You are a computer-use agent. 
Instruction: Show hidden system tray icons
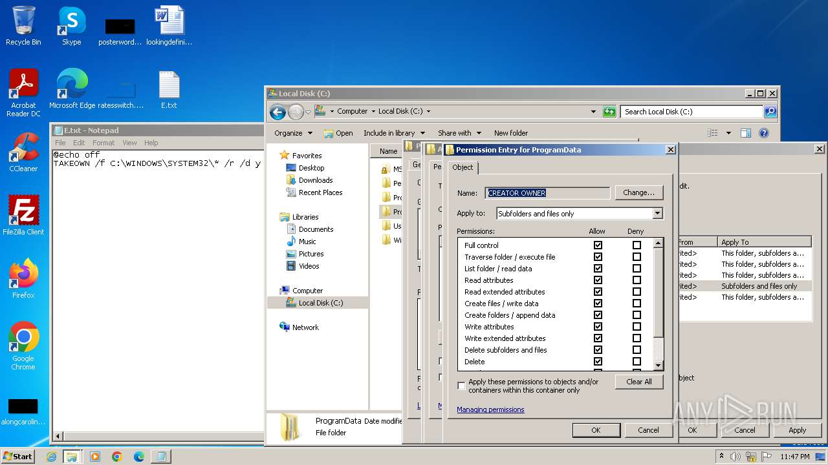point(721,457)
